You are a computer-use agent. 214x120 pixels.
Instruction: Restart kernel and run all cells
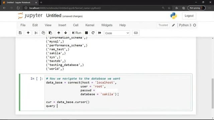click(x=100, y=33)
